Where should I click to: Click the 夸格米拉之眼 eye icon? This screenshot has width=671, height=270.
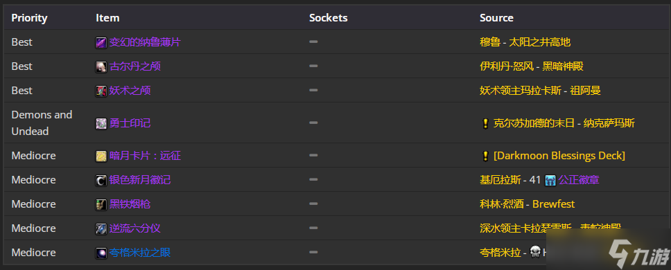[x=101, y=253]
